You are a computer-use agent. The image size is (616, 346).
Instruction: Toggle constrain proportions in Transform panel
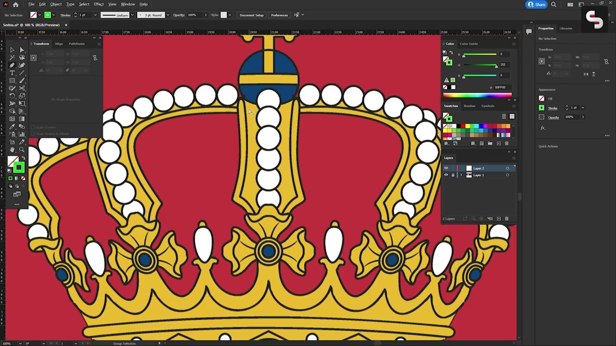coord(95,58)
